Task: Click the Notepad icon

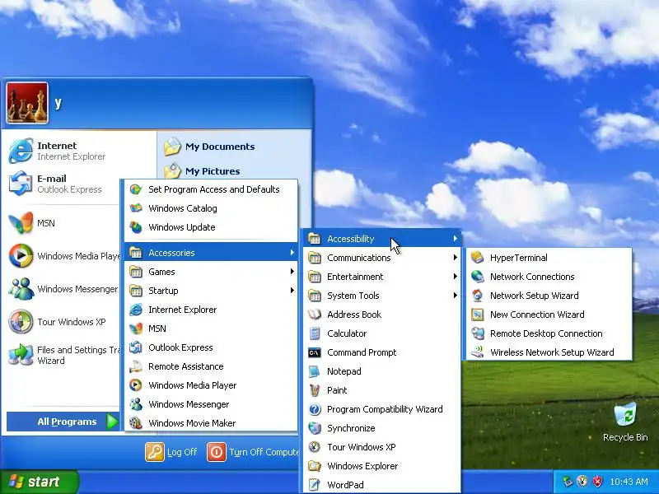Action: [315, 371]
